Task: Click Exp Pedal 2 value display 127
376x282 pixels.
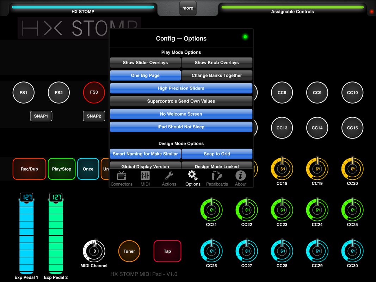Action: coord(56,197)
